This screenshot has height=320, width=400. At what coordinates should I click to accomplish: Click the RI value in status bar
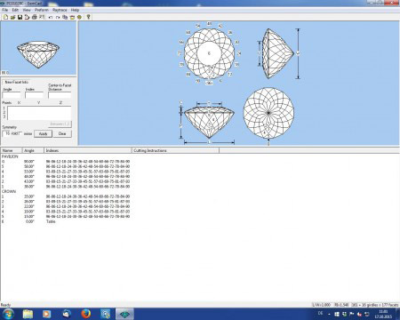[x=341, y=305]
